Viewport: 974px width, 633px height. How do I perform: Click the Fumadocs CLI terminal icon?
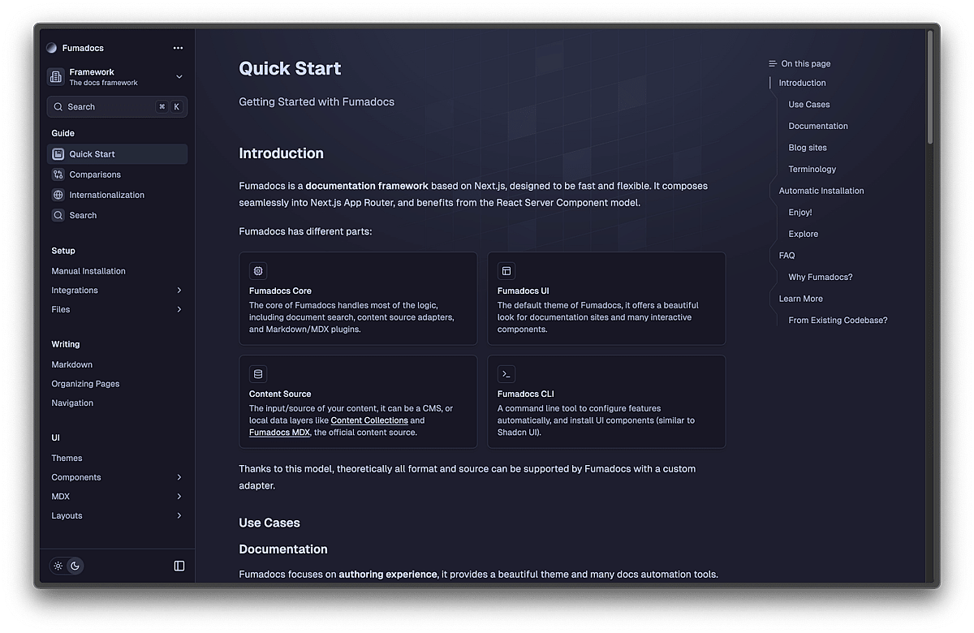pos(506,374)
